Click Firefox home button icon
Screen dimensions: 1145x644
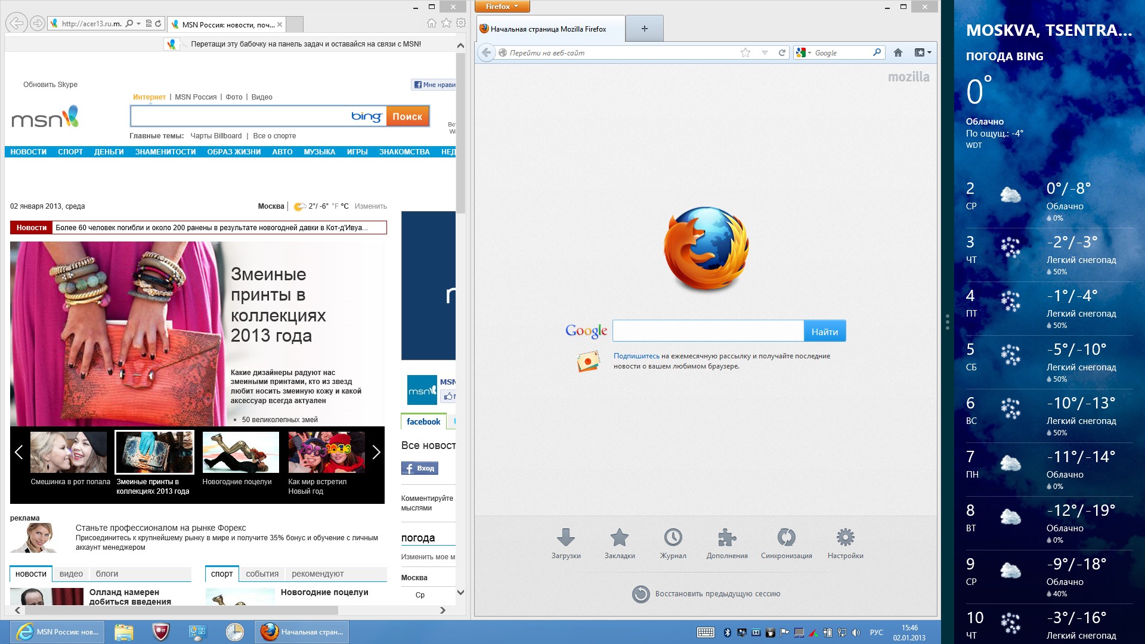pyautogui.click(x=898, y=52)
